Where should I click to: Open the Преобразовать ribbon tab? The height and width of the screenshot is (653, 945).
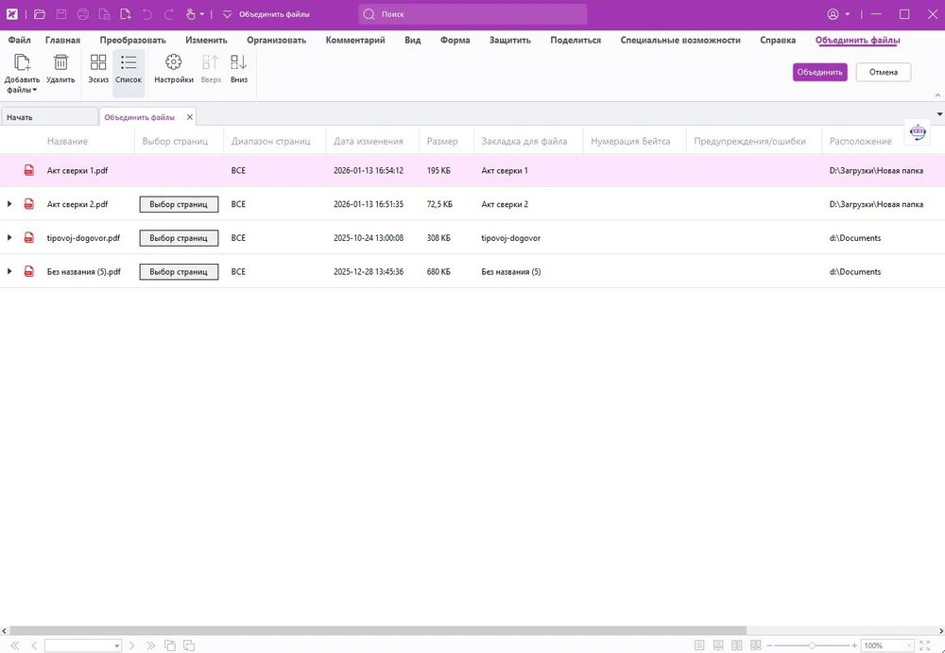pyautogui.click(x=132, y=41)
